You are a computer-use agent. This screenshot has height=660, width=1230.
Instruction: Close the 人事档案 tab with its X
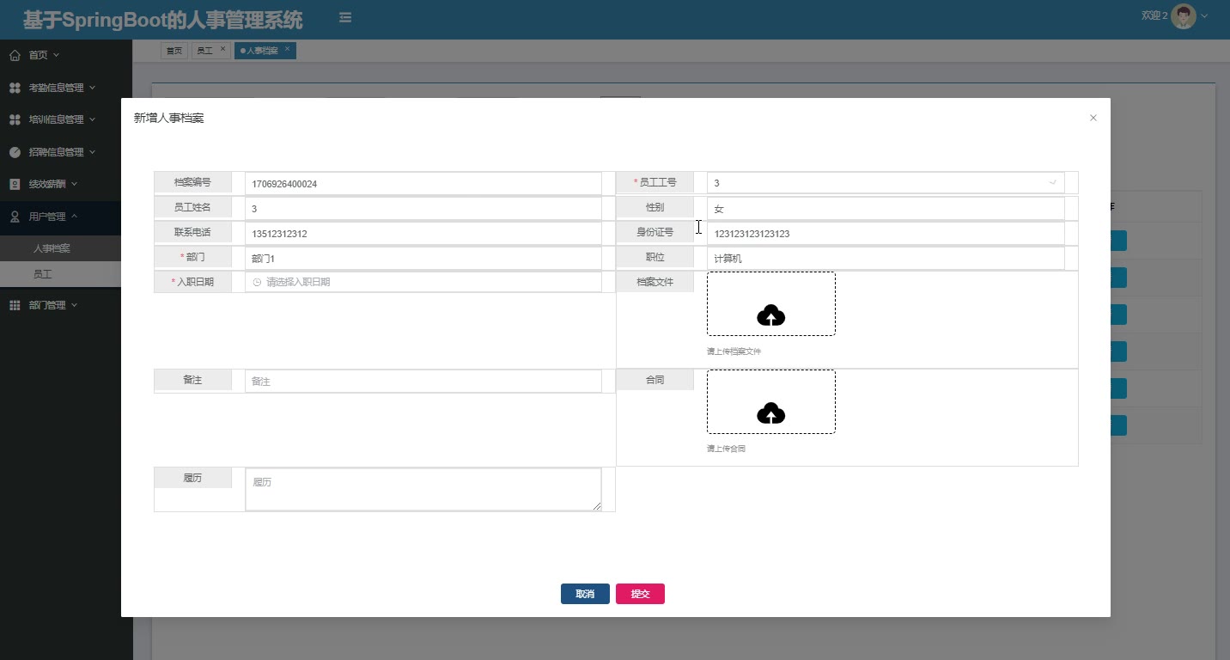(x=288, y=49)
